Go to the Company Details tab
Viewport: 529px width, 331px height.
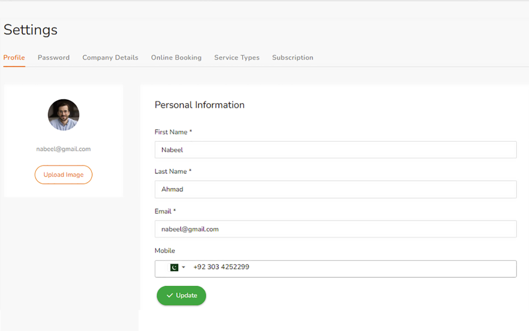[110, 57]
